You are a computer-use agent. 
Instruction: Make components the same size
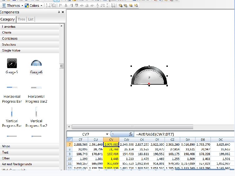pyautogui.click(x=113, y=6)
